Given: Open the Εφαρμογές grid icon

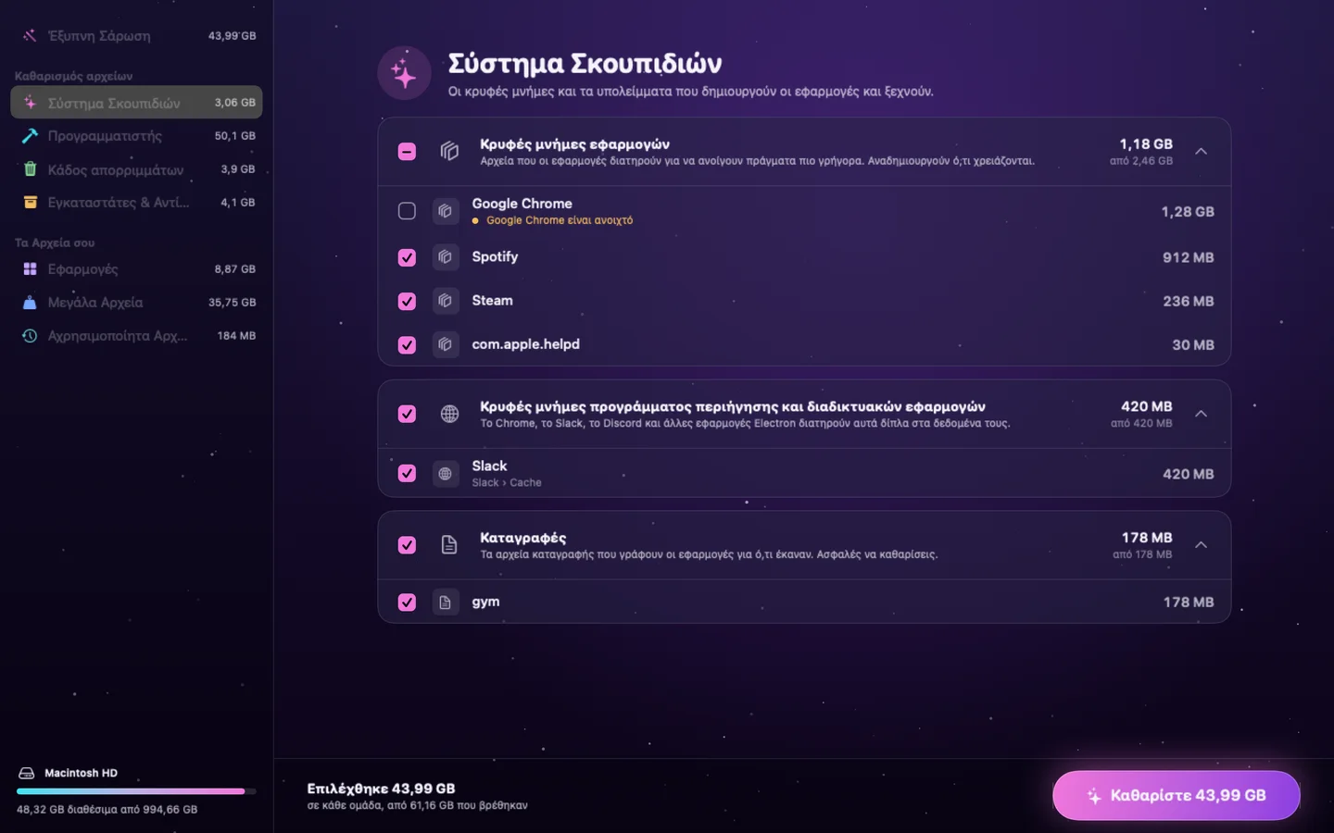Looking at the screenshot, I should tap(30, 269).
